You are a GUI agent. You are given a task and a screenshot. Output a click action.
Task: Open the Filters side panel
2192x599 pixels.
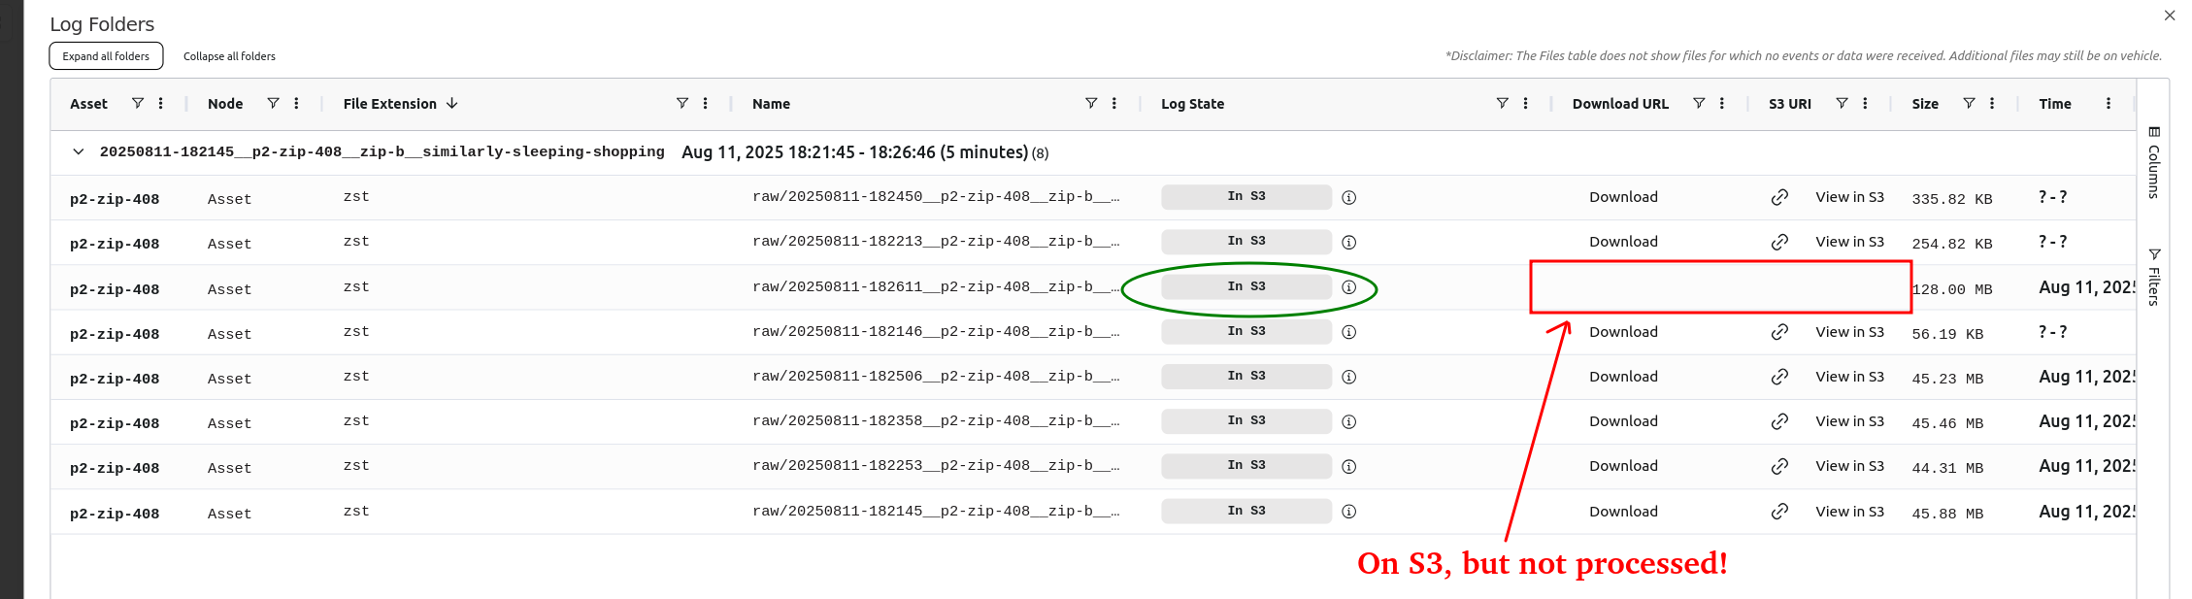coord(2153,277)
